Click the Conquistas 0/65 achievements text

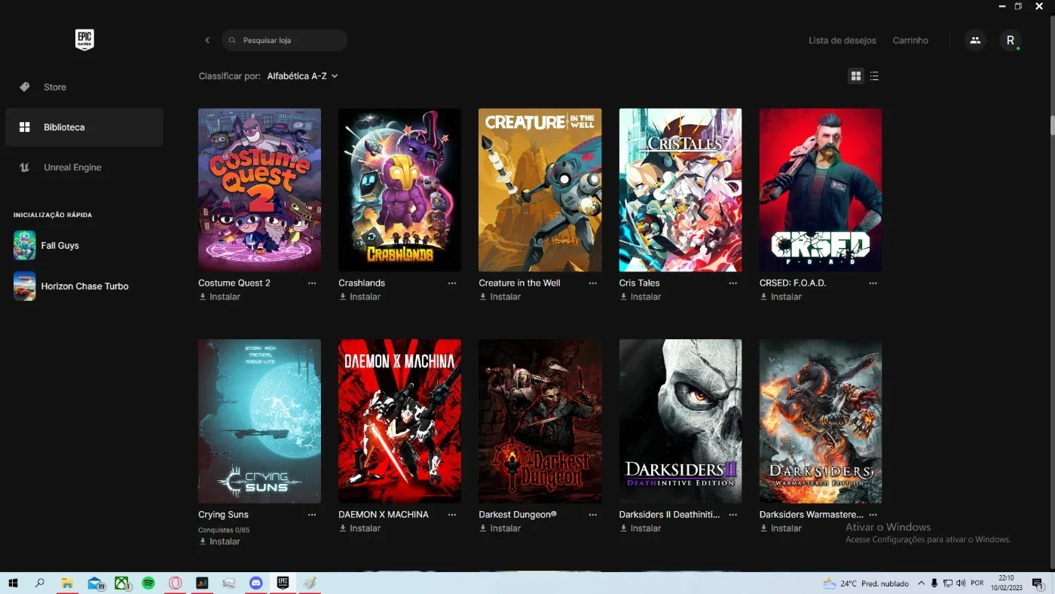(224, 530)
